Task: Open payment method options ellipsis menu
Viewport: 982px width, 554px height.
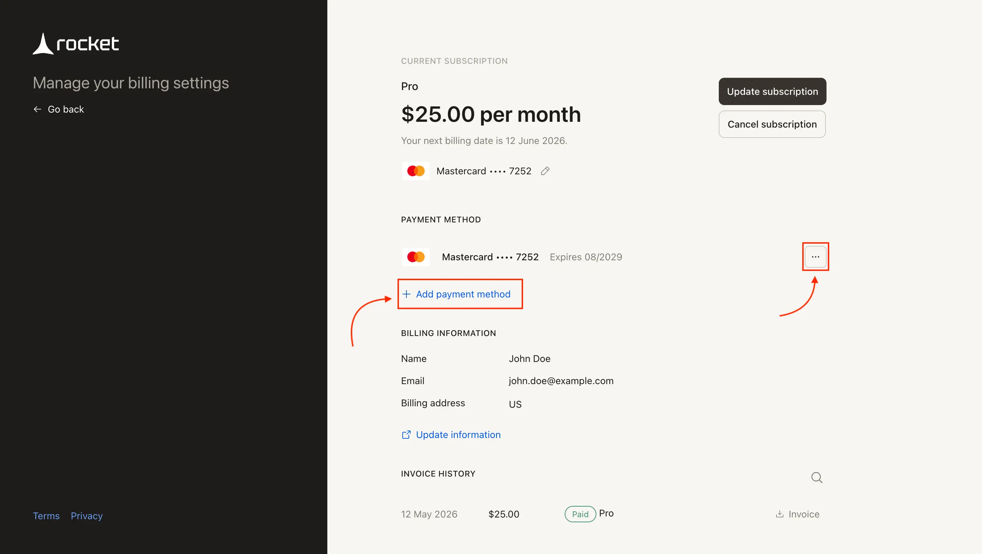Action: click(815, 257)
